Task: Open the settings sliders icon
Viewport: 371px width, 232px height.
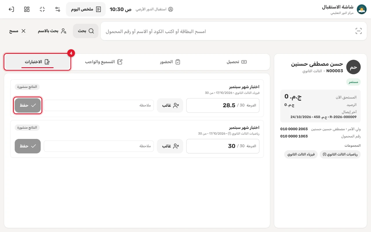Action: (58, 9)
